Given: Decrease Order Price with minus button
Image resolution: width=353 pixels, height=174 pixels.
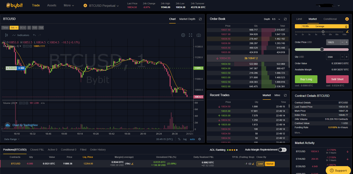Looking at the screenshot, I should pyautogui.click(x=342, y=42).
